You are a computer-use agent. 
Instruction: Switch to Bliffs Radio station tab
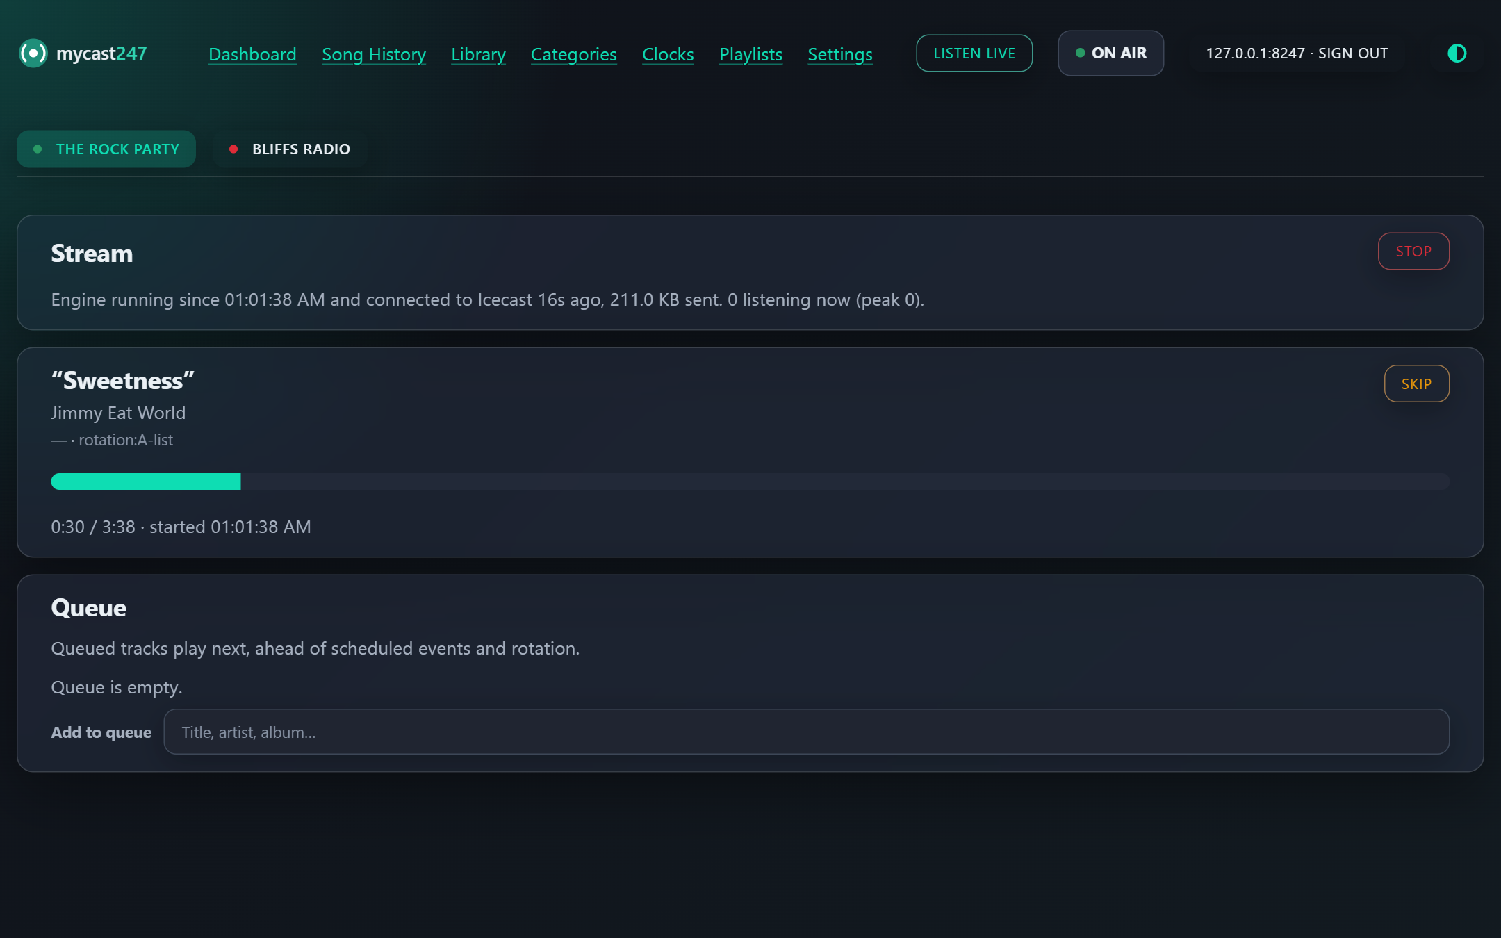[x=290, y=149]
